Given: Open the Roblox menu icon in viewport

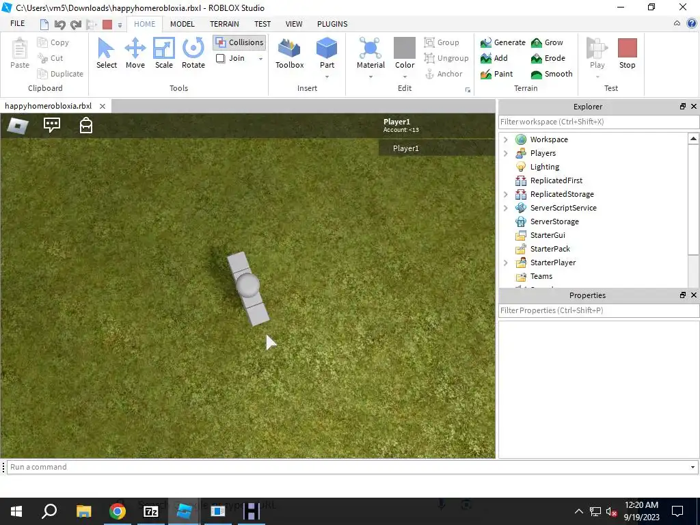Looking at the screenshot, I should [x=18, y=126].
